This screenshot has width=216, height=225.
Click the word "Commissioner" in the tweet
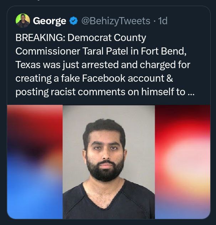click(48, 51)
